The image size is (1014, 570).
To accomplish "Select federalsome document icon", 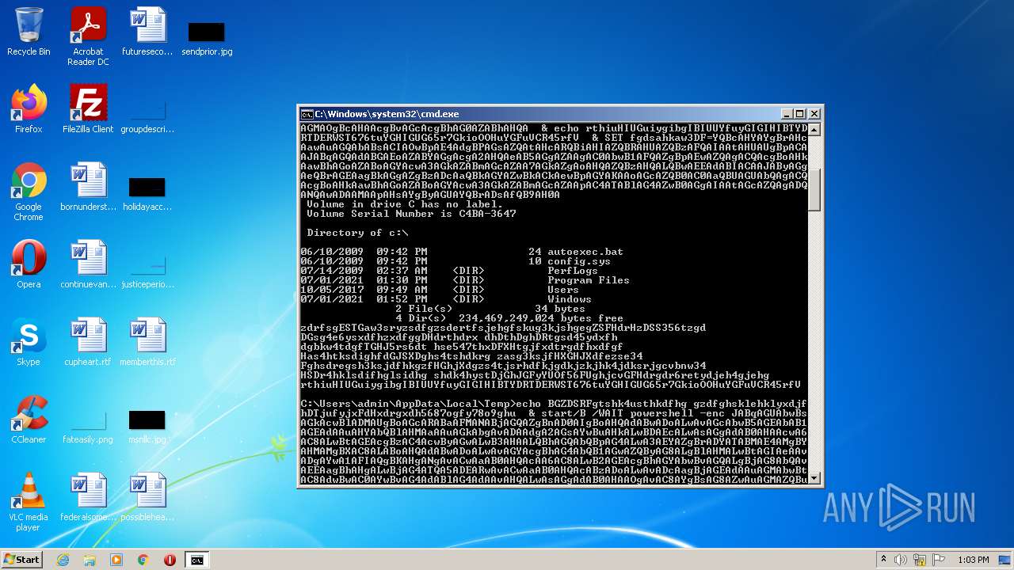I will (x=88, y=497).
